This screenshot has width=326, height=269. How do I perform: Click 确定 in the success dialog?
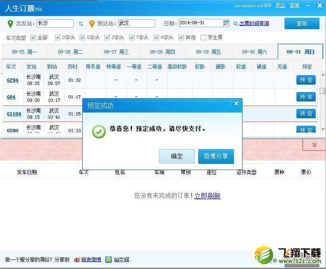pos(177,156)
